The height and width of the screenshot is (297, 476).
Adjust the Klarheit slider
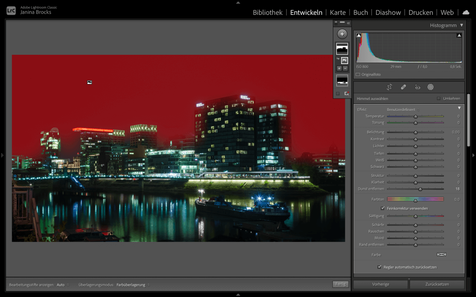click(415, 182)
